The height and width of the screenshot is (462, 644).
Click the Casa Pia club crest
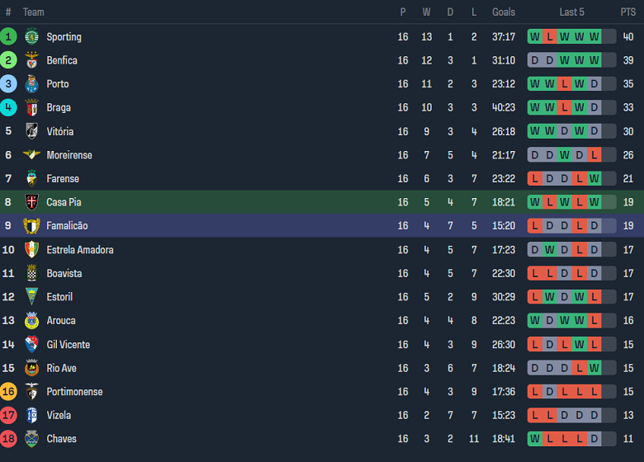pyautogui.click(x=32, y=202)
